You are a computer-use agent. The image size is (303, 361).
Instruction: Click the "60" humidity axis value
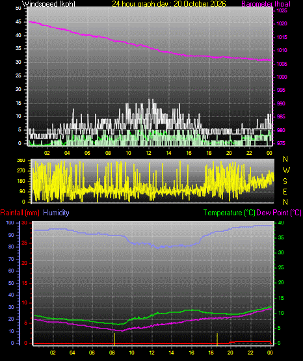(x=11, y=271)
